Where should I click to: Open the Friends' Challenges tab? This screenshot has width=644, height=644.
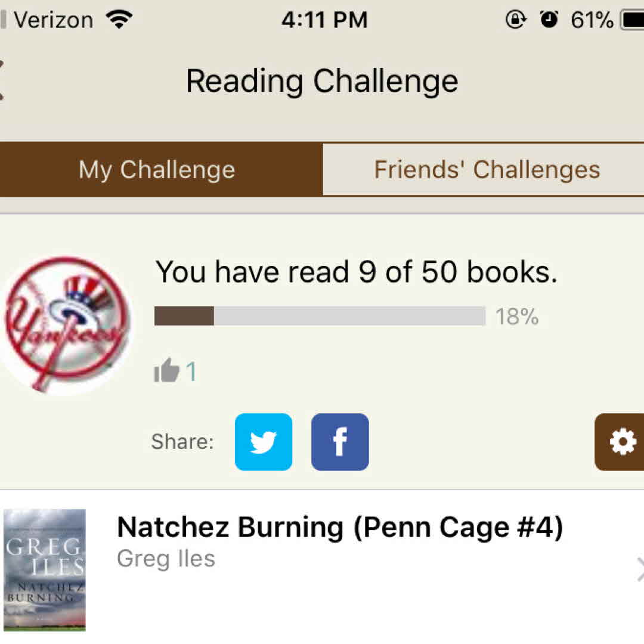click(486, 170)
